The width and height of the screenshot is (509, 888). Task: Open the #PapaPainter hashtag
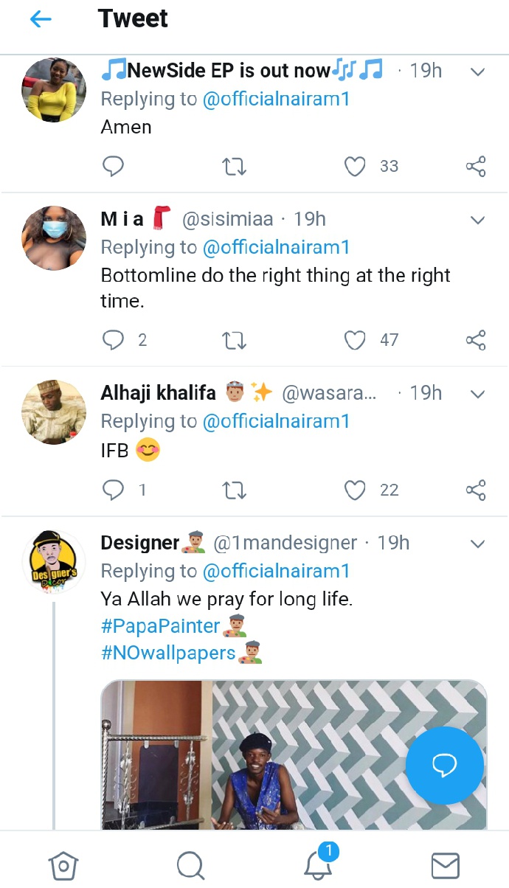coord(161,627)
